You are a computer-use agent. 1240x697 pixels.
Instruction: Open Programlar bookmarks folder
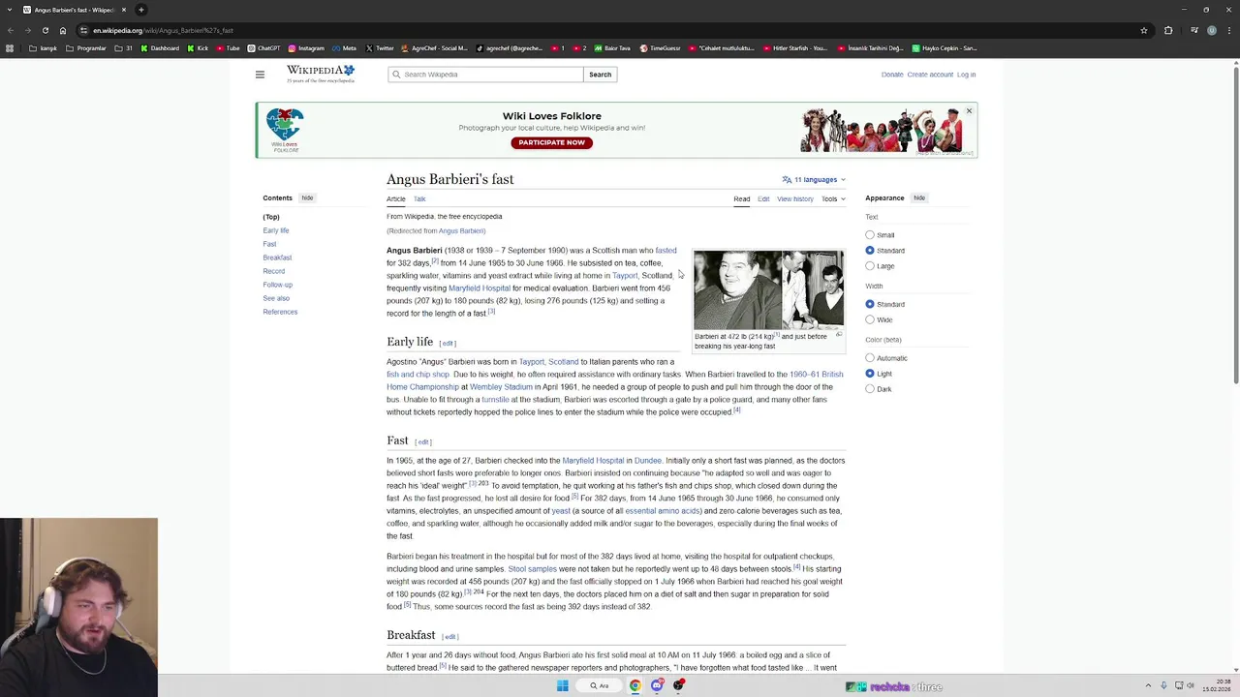86,48
